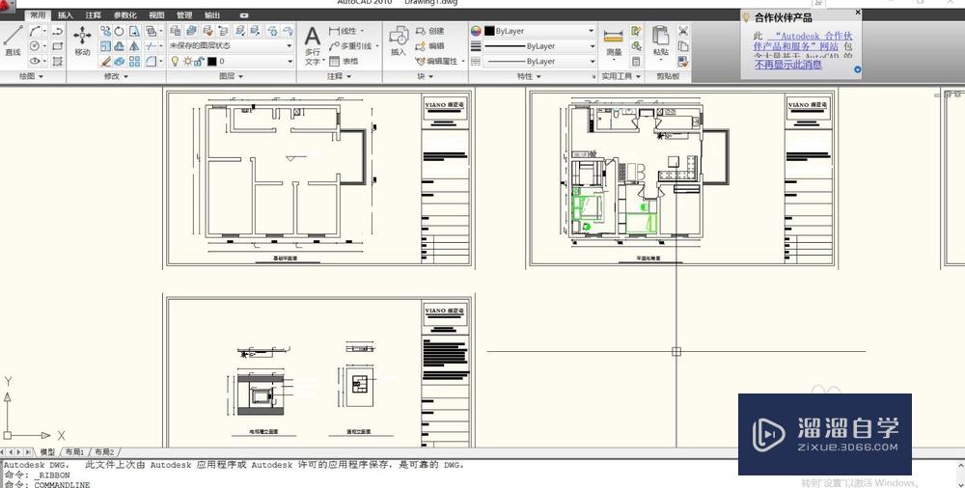Toggle layer 0 lock icon

[x=200, y=62]
